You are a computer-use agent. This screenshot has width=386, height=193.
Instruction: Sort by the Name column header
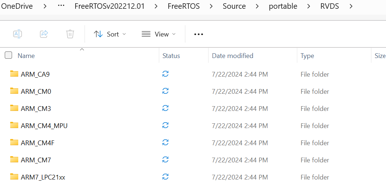[x=26, y=56]
